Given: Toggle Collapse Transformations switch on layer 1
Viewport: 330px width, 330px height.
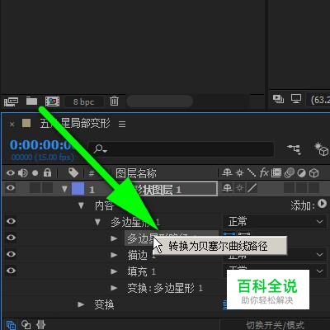Looking at the screenshot, I should pos(240,188).
